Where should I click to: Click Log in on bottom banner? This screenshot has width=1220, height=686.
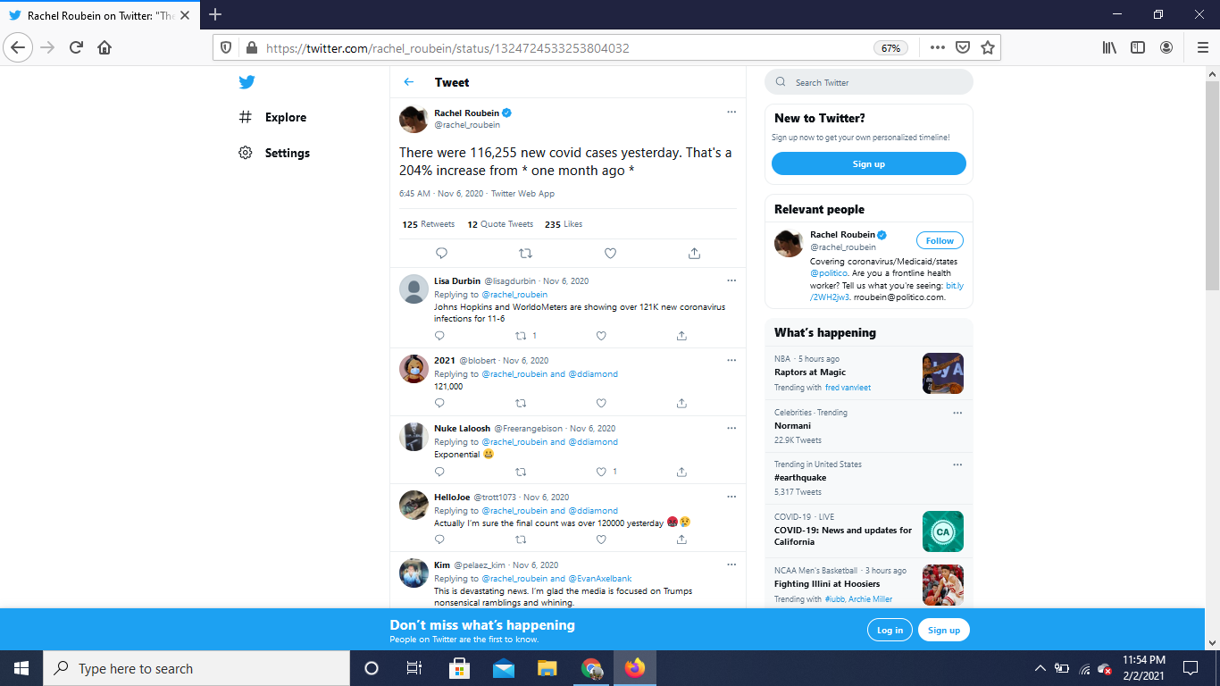point(890,630)
